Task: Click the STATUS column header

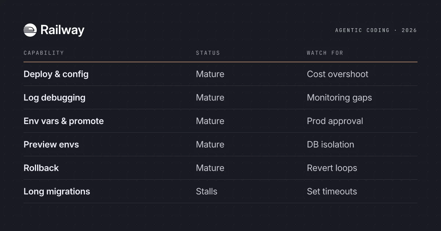Action: pyautogui.click(x=208, y=53)
